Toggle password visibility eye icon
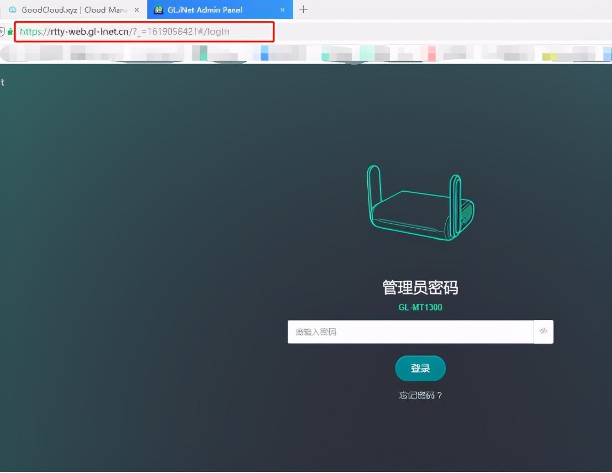612x473 pixels. point(544,332)
